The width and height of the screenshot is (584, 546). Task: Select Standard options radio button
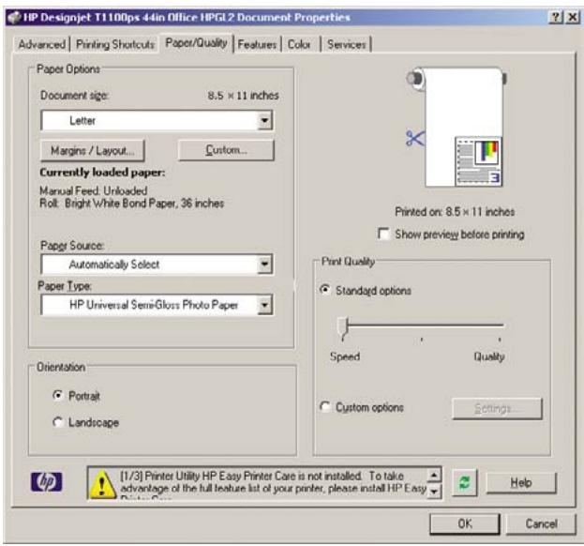(325, 290)
